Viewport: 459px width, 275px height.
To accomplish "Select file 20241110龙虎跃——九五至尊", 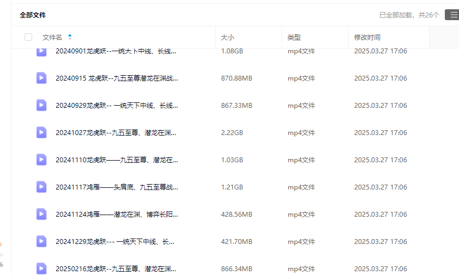I will (117, 160).
